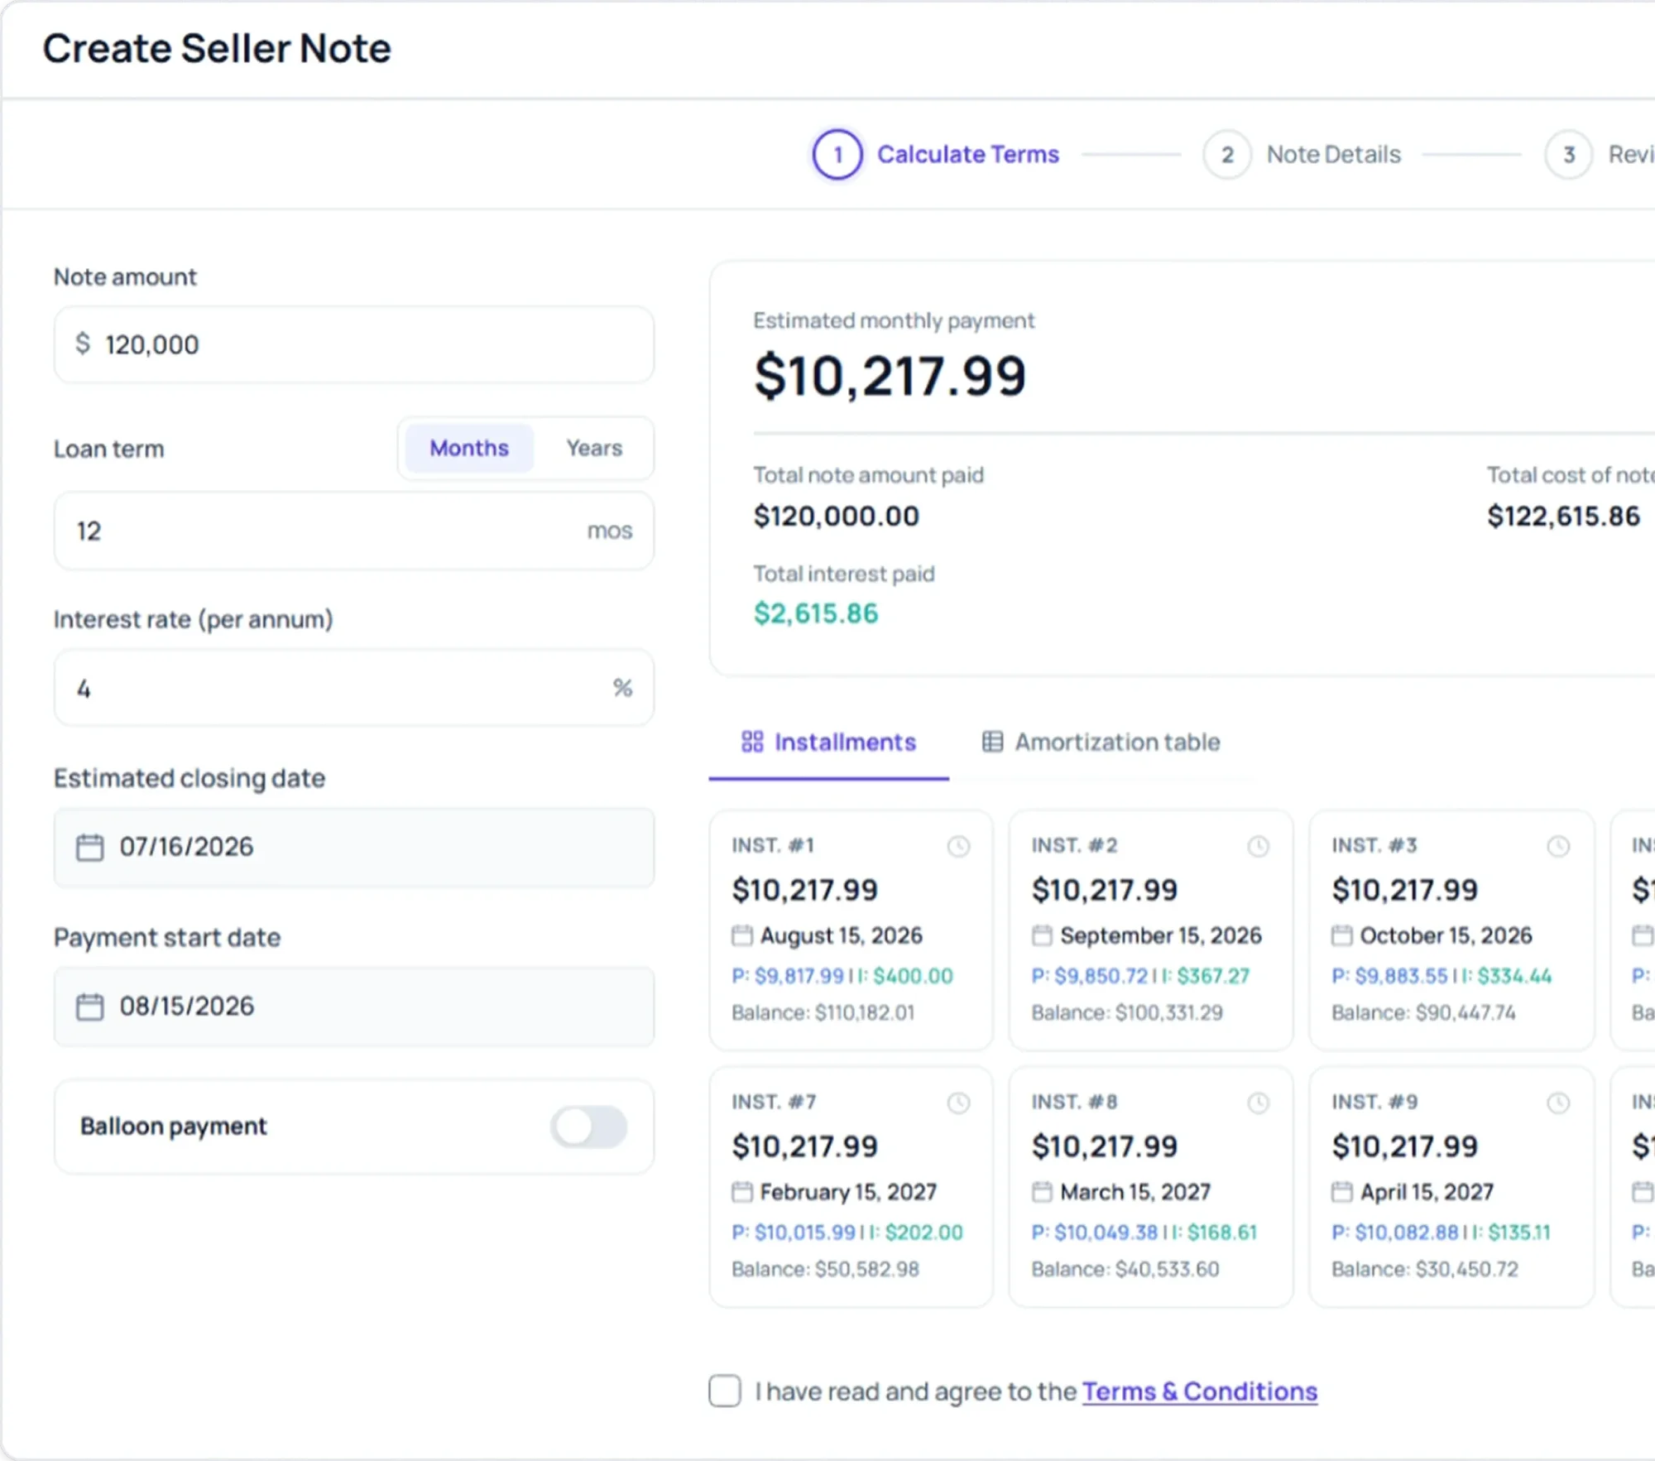Click step 2 circle in the progress stepper

pos(1227,155)
